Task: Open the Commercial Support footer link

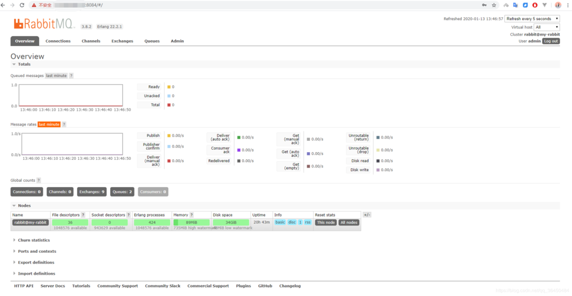Action: [x=208, y=286]
